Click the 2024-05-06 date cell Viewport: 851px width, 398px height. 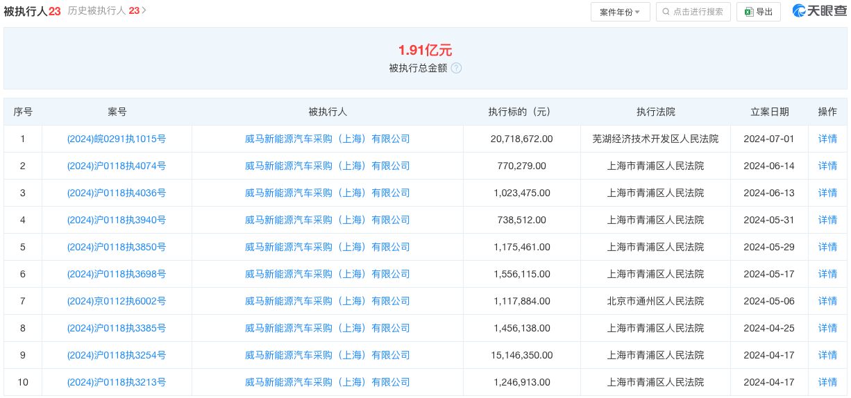pos(769,301)
